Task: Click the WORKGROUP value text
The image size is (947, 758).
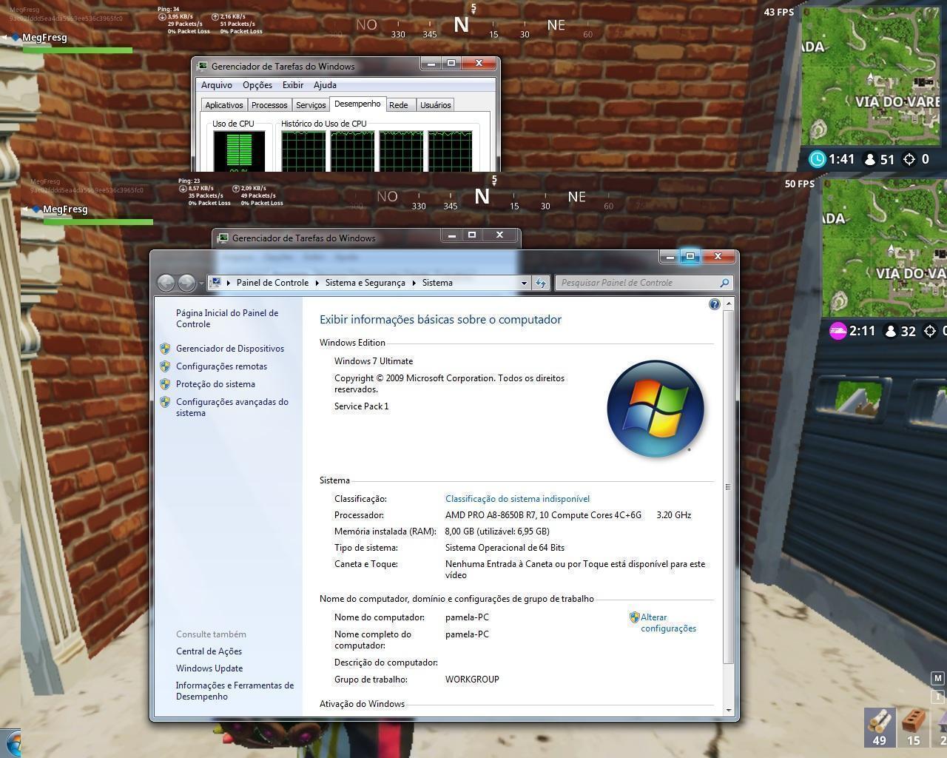Action: pyautogui.click(x=472, y=680)
